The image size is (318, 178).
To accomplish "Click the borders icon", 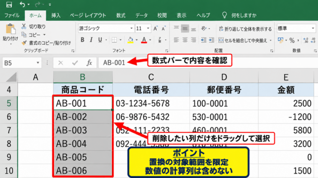I will 114,40.
